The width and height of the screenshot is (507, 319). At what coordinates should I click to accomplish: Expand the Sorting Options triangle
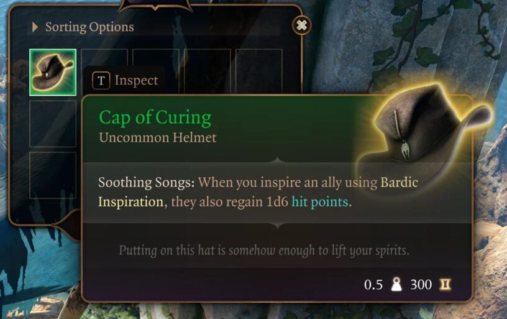[x=35, y=27]
